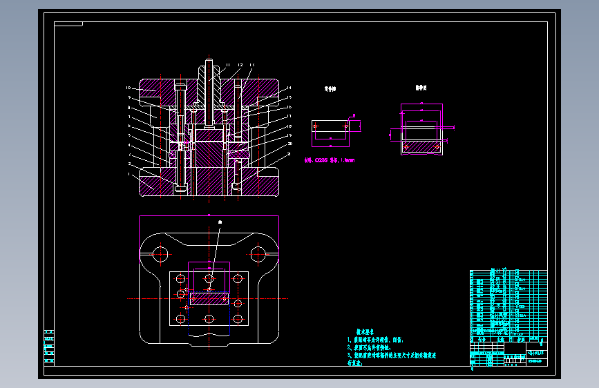Select balloon number 11 above the shank
This screenshot has width=599, height=388.
[x=228, y=66]
